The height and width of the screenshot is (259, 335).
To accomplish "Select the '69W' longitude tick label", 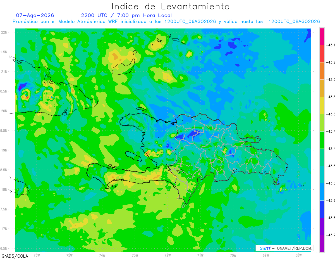I will (x=266, y=255).
